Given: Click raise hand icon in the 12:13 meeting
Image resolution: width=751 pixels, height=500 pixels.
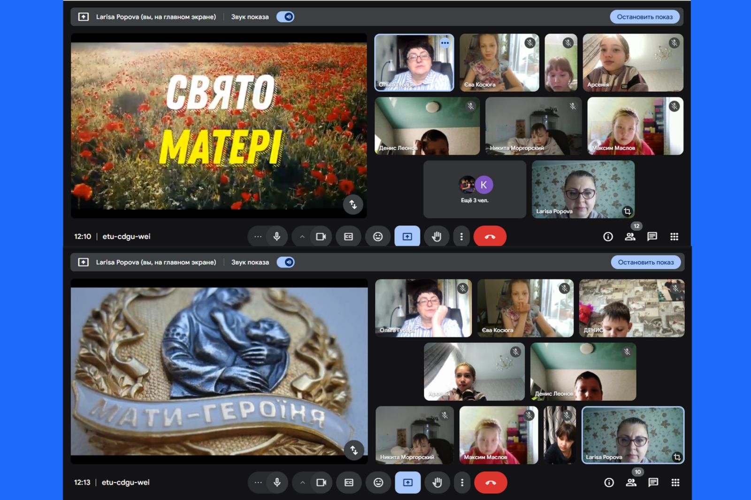Looking at the screenshot, I should tap(437, 482).
